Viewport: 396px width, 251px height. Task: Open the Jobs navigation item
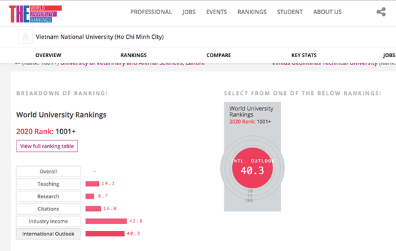click(x=189, y=12)
